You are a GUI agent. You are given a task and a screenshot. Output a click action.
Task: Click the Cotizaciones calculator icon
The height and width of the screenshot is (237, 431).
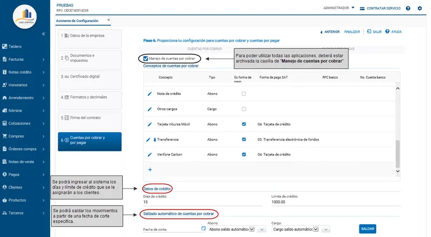[x=4, y=123]
